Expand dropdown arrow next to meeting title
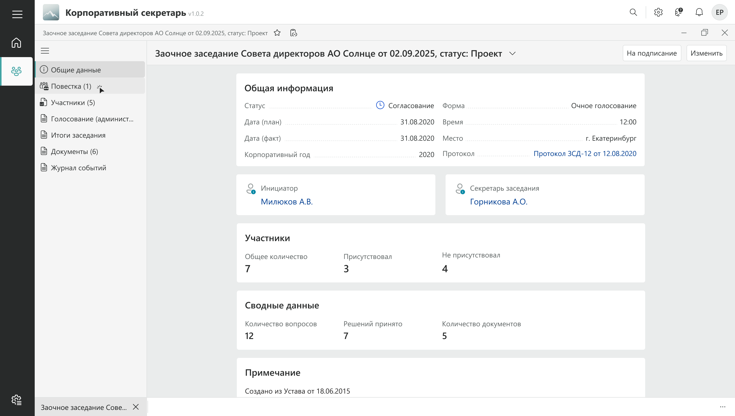This screenshot has width=735, height=416. 512,54
